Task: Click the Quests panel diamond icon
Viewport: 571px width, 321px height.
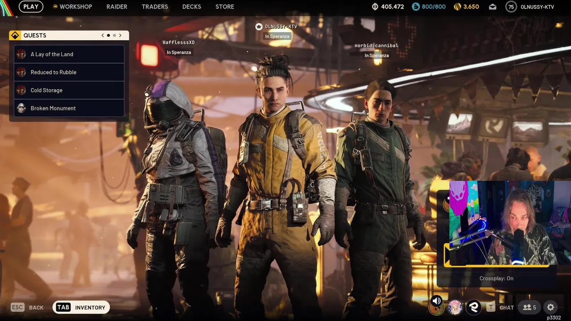Action: pos(15,35)
